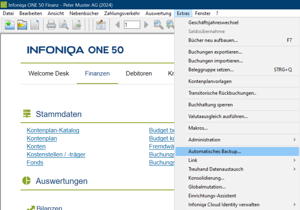Click the table with pencil toolbar icon
300x210 pixels.
point(101,25)
